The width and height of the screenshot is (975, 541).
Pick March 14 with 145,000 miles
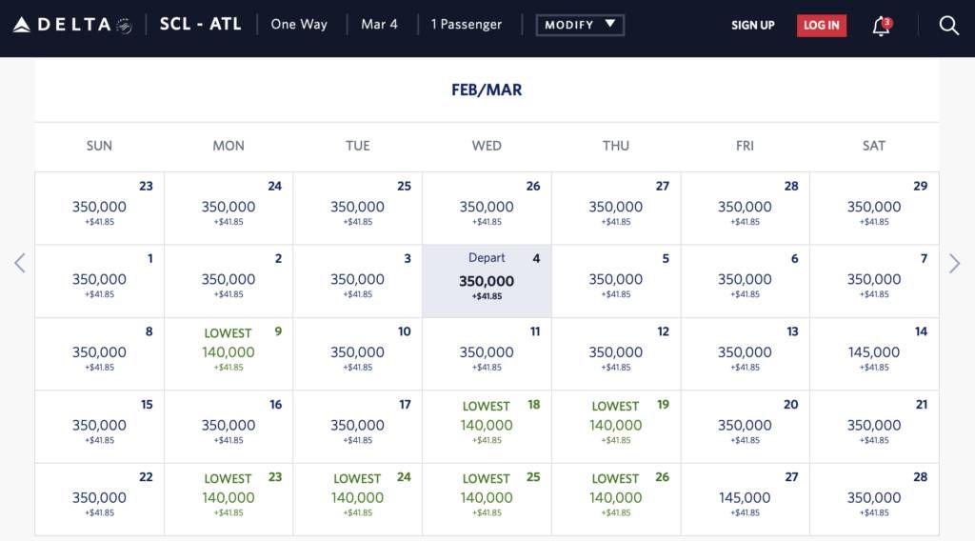pyautogui.click(x=874, y=353)
